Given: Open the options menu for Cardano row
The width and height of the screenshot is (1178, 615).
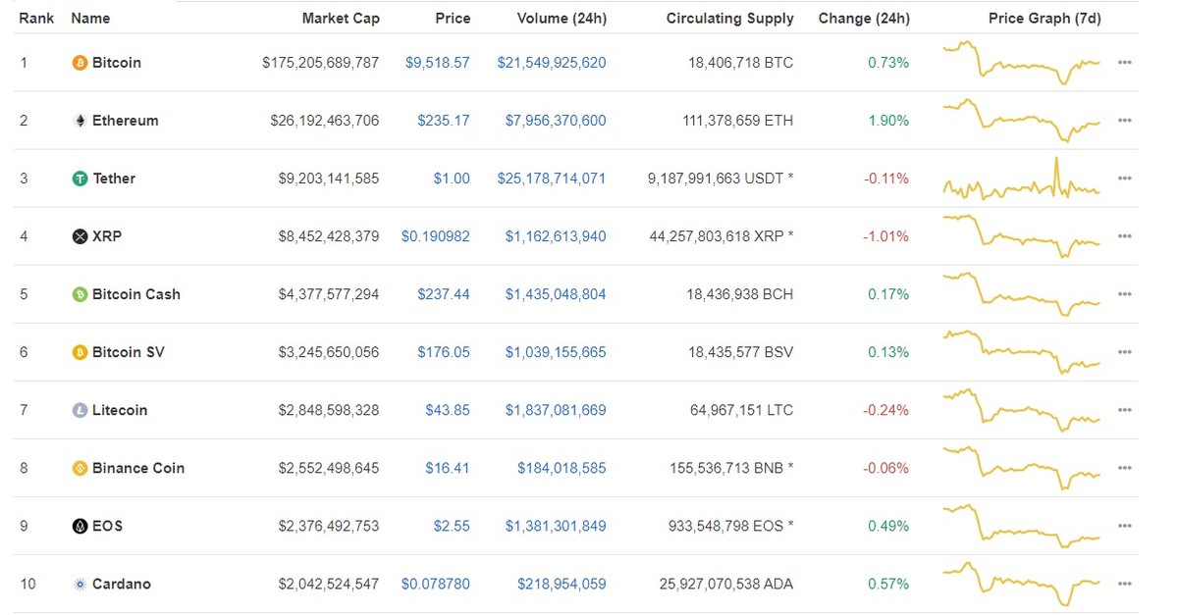Looking at the screenshot, I should (x=1125, y=584).
